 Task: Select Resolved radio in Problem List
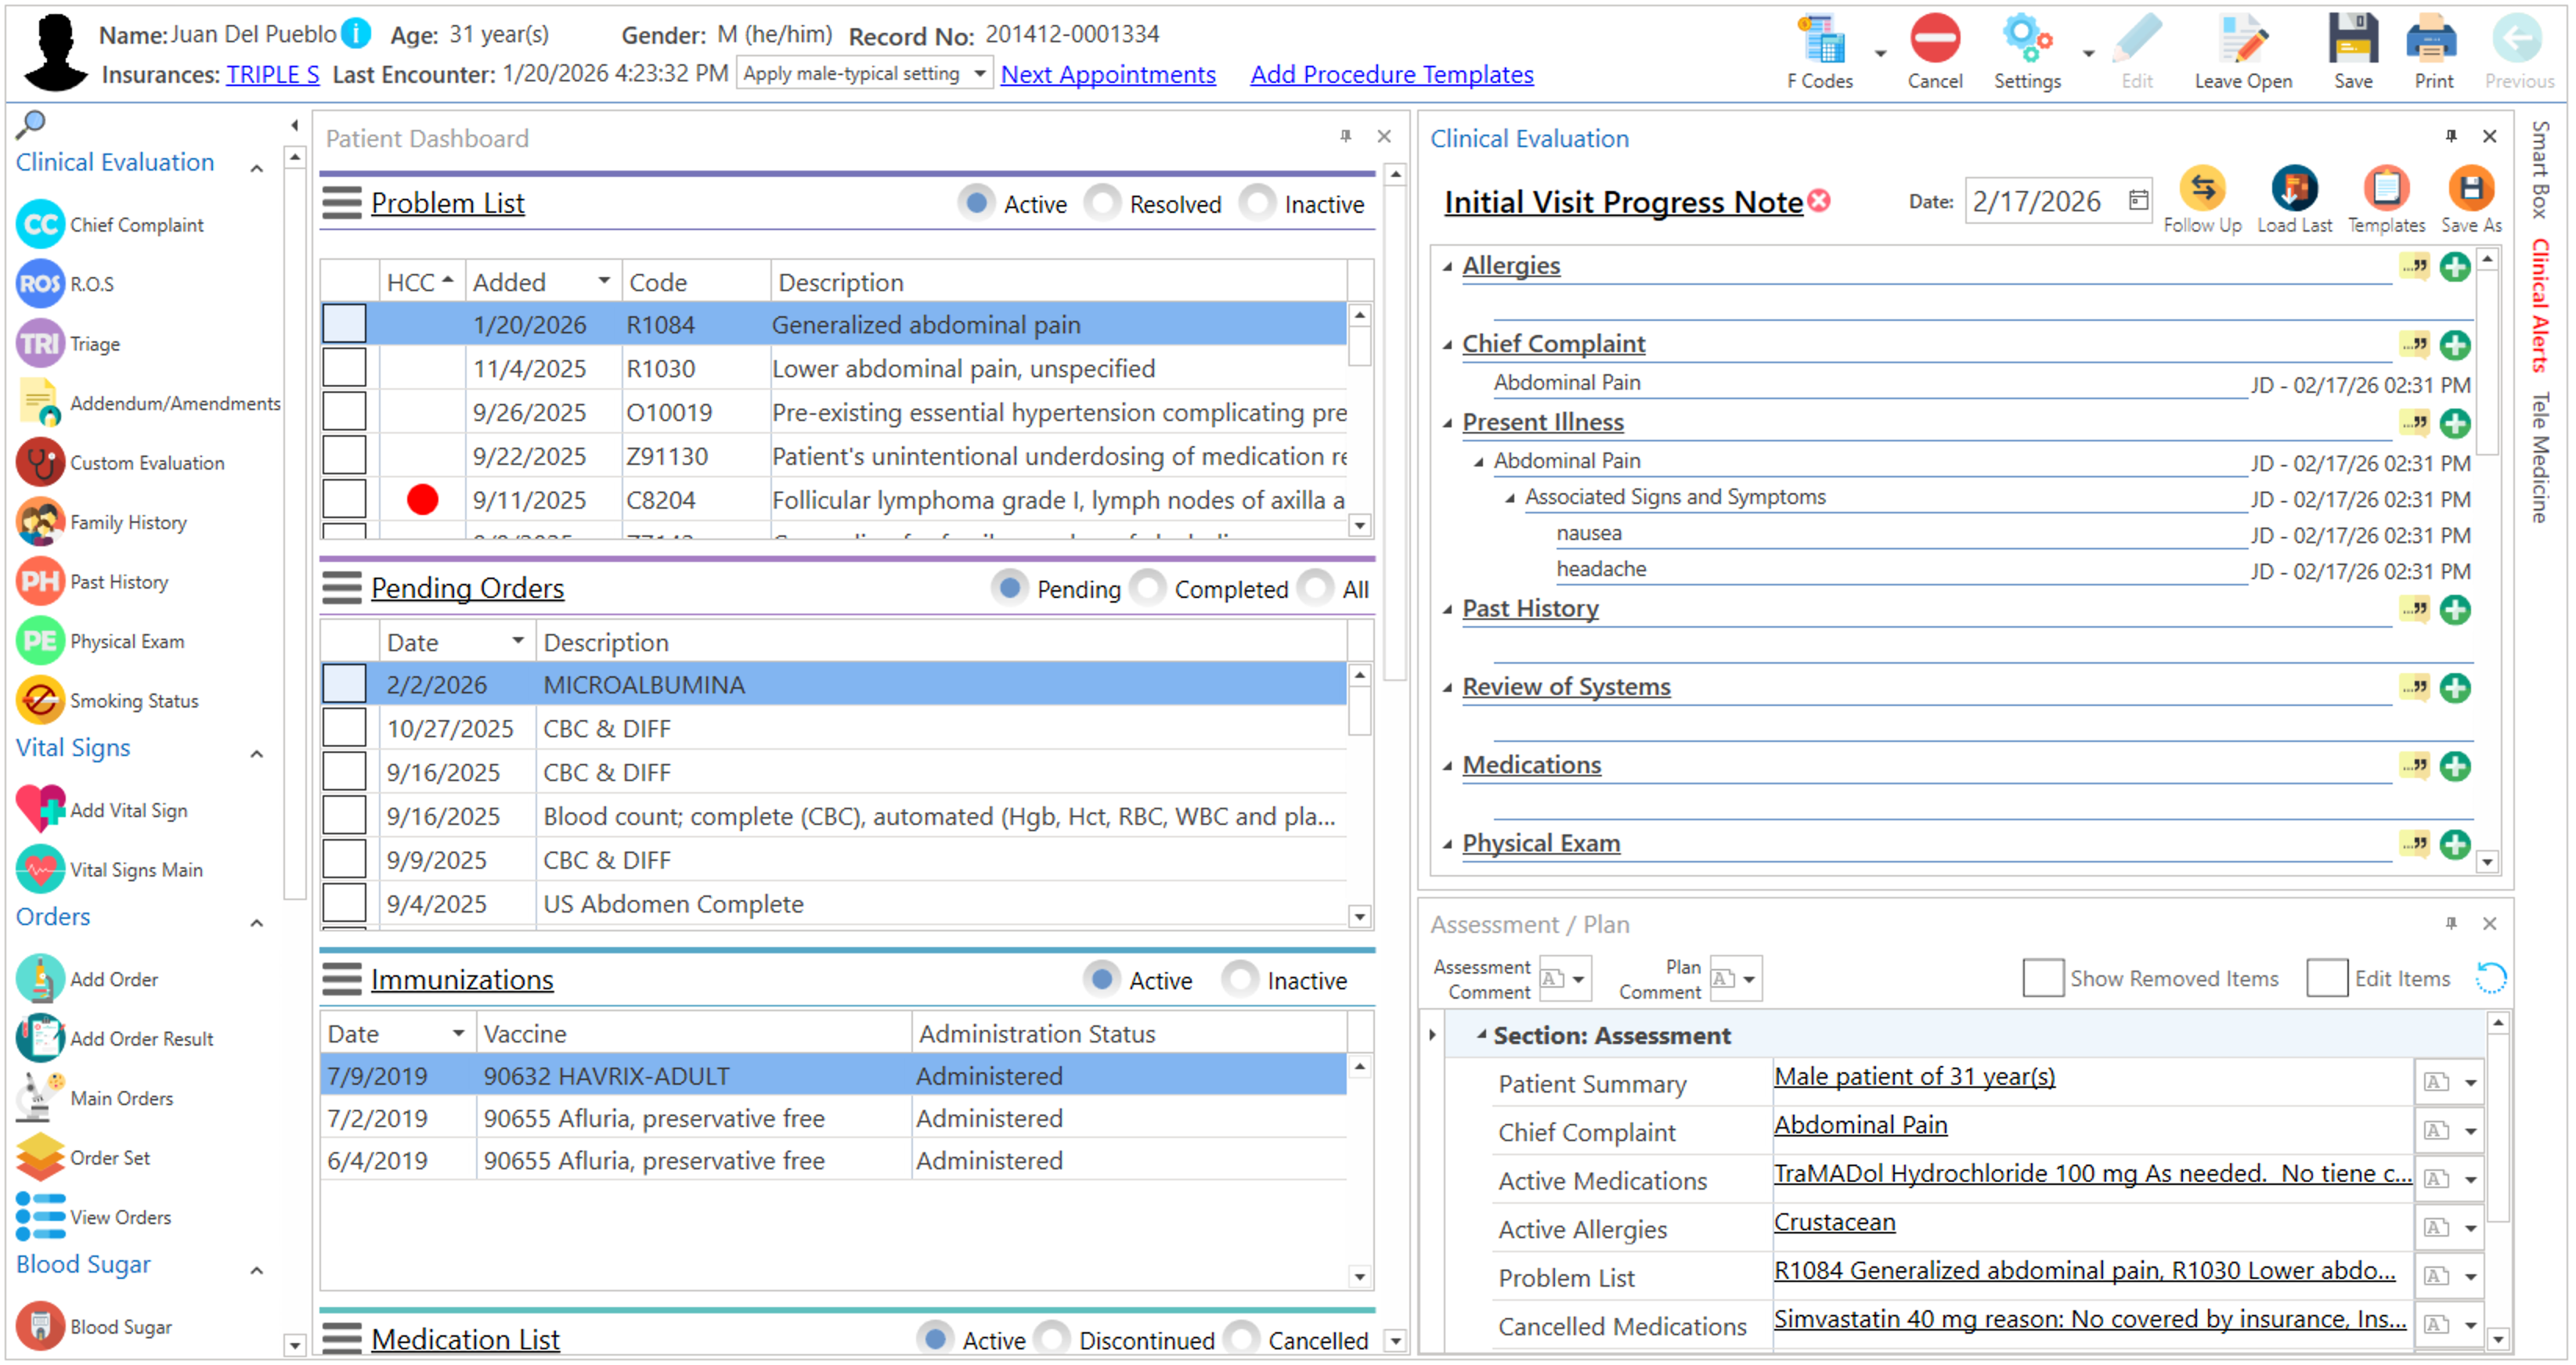[x=1102, y=203]
